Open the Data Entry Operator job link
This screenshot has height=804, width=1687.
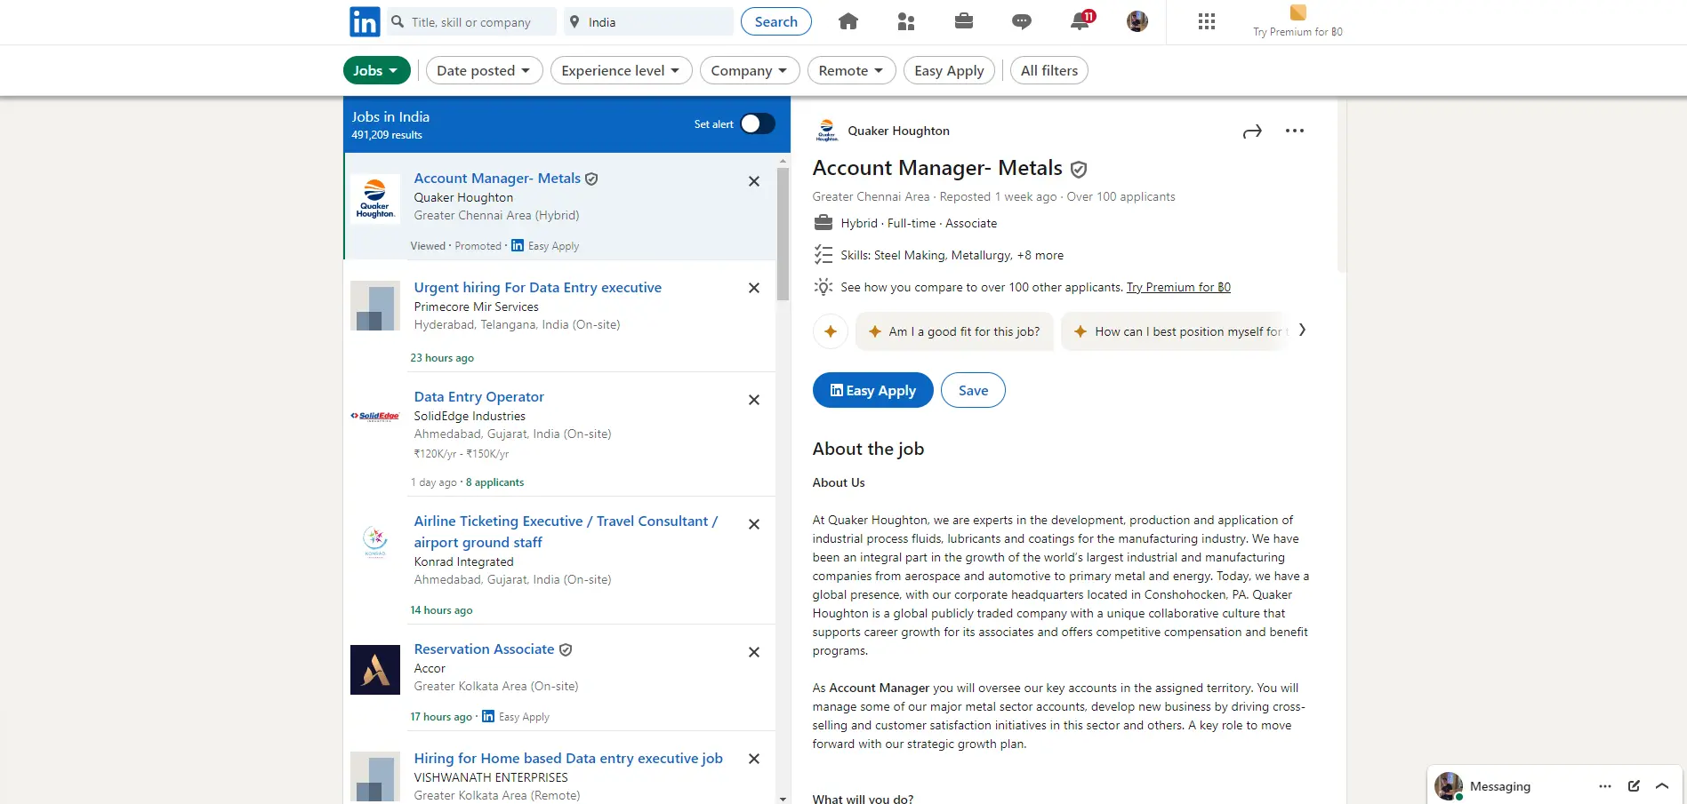click(x=479, y=396)
